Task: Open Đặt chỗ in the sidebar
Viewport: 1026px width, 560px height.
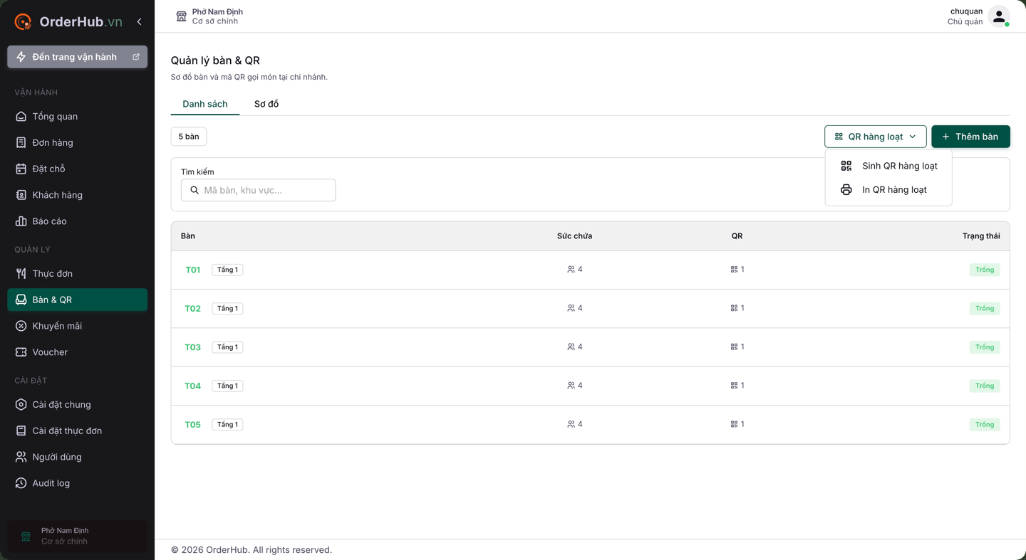Action: 77,169
